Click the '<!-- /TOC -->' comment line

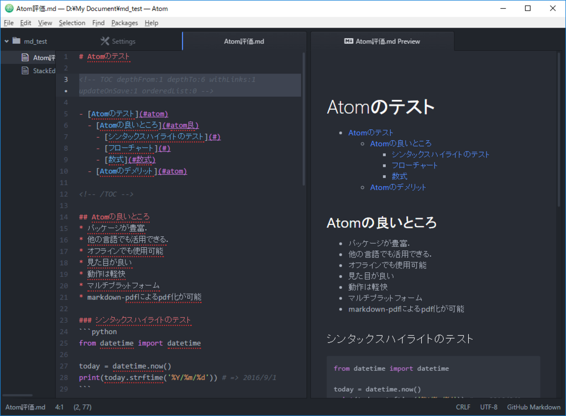106,194
